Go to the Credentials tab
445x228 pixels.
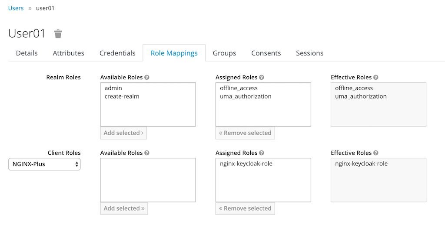point(117,53)
